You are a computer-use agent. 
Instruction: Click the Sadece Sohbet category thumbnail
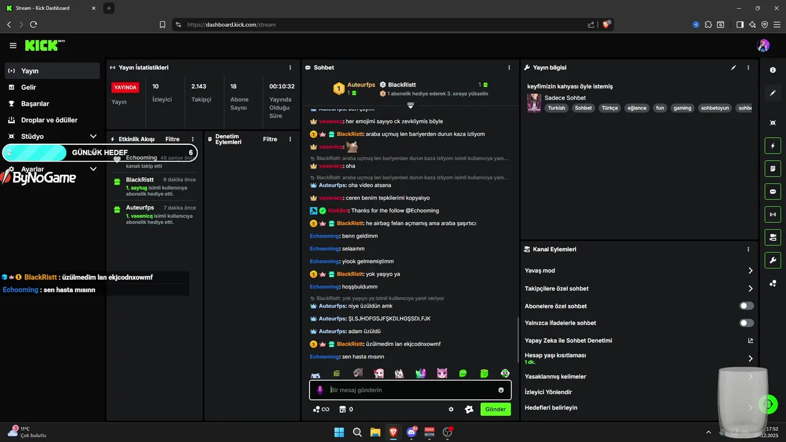[534, 103]
